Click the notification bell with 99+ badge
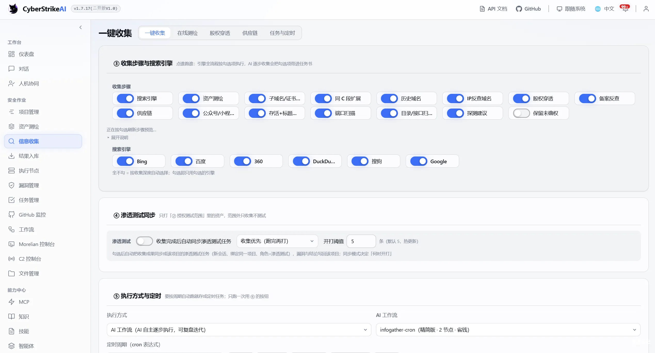 (625, 9)
